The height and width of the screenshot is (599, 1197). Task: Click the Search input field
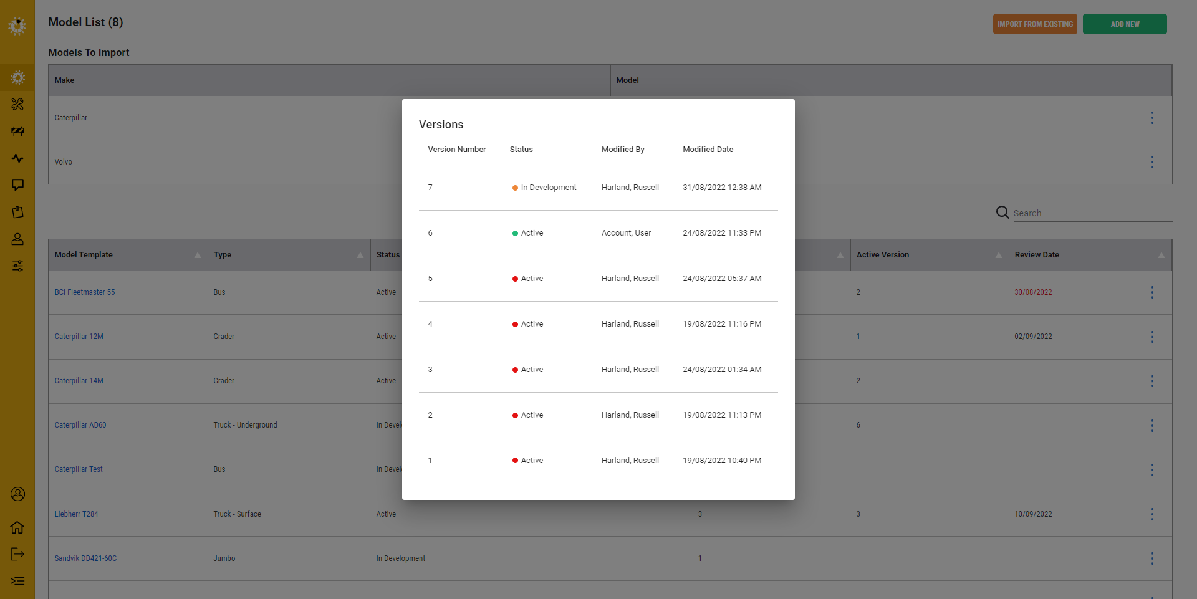tap(1092, 213)
